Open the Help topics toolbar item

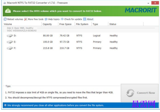52,19
